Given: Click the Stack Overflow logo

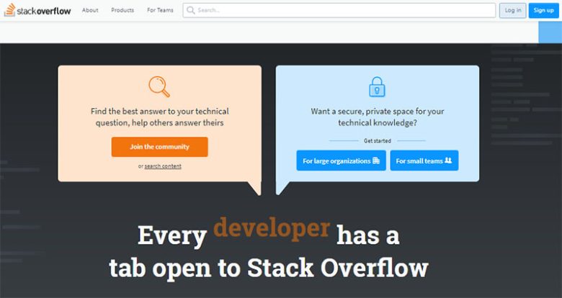Looking at the screenshot, I should 37,10.
